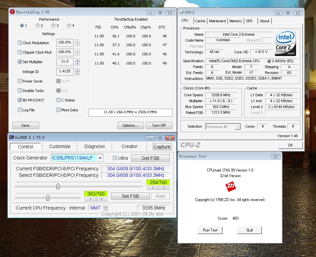The image size is (316, 257).
Task: Maximize the CPU-Z window
Action: [x=288, y=13]
